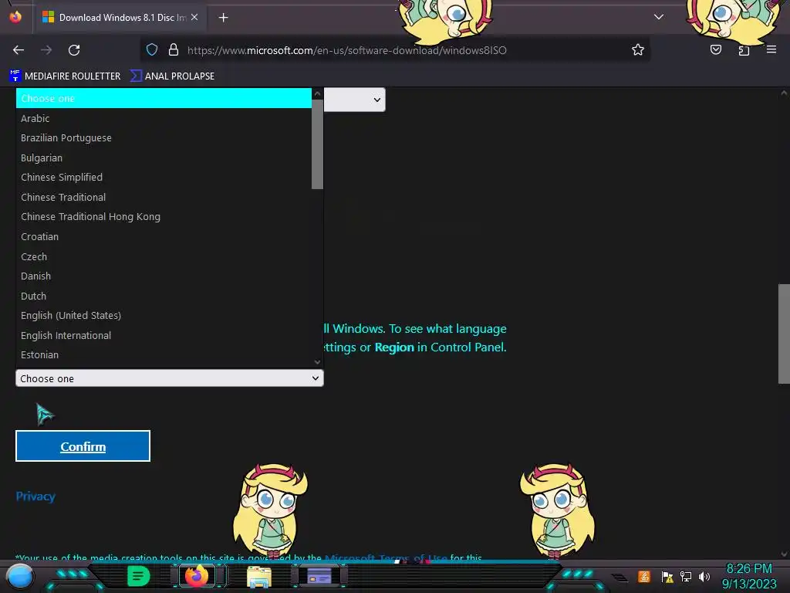Select Arabic from the language list
This screenshot has width=790, height=593.
click(x=164, y=118)
